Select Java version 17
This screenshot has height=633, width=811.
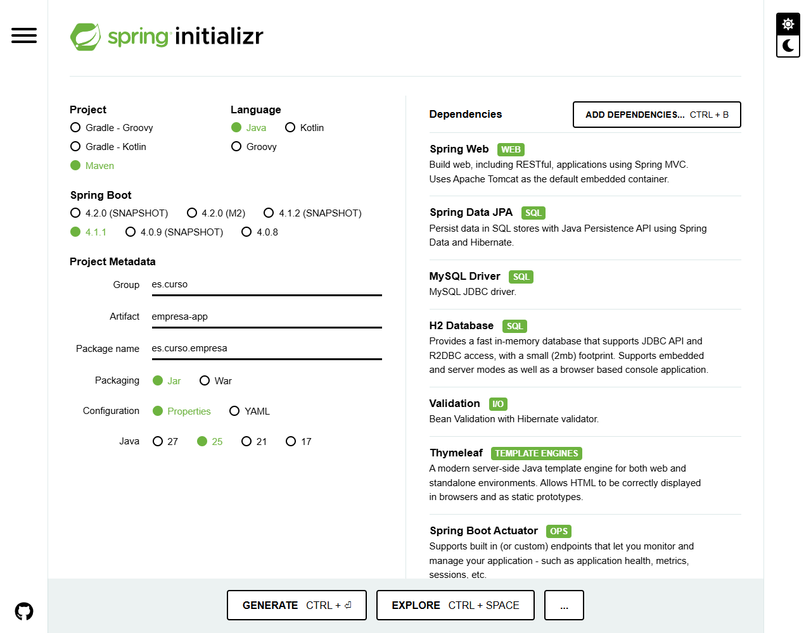click(x=298, y=442)
